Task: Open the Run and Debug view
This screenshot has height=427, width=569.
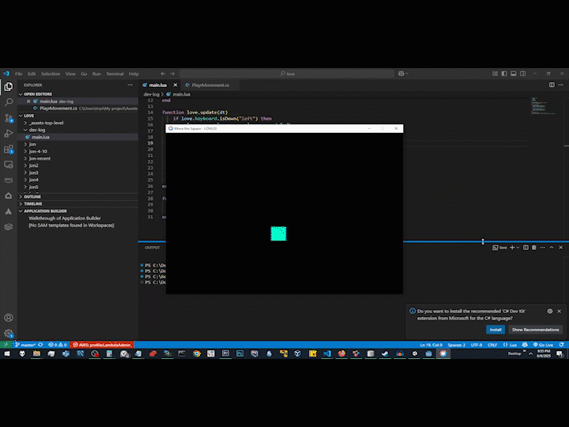Action: (9, 134)
